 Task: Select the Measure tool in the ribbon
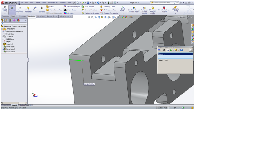pos(12,9)
